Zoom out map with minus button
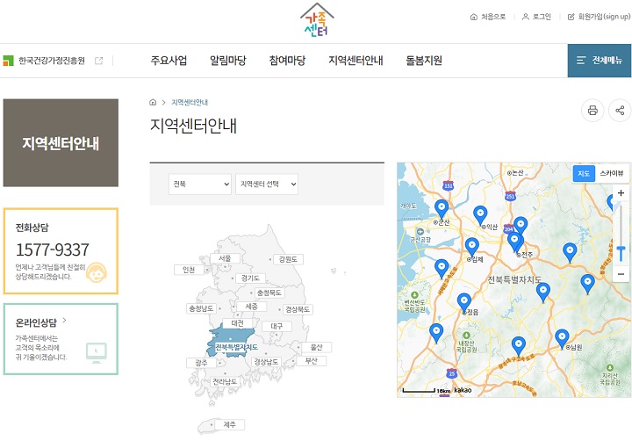 click(x=621, y=274)
